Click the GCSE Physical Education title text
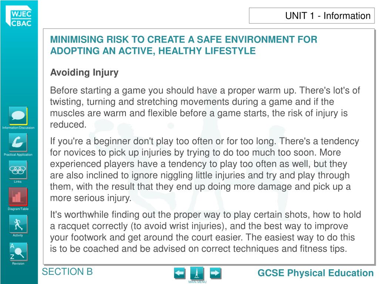 [x=315, y=273]
